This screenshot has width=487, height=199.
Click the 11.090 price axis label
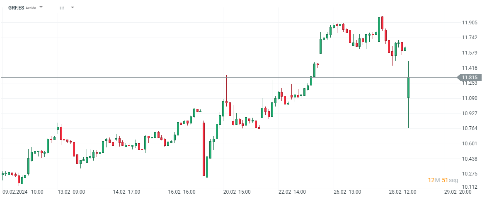point(469,98)
